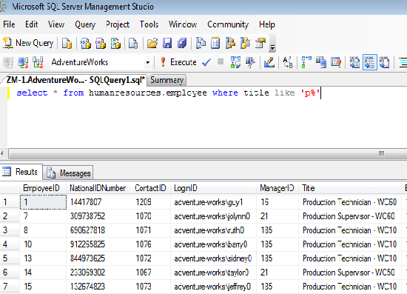
Task: Show the Template Explorer window
Action: pyautogui.click(x=245, y=43)
